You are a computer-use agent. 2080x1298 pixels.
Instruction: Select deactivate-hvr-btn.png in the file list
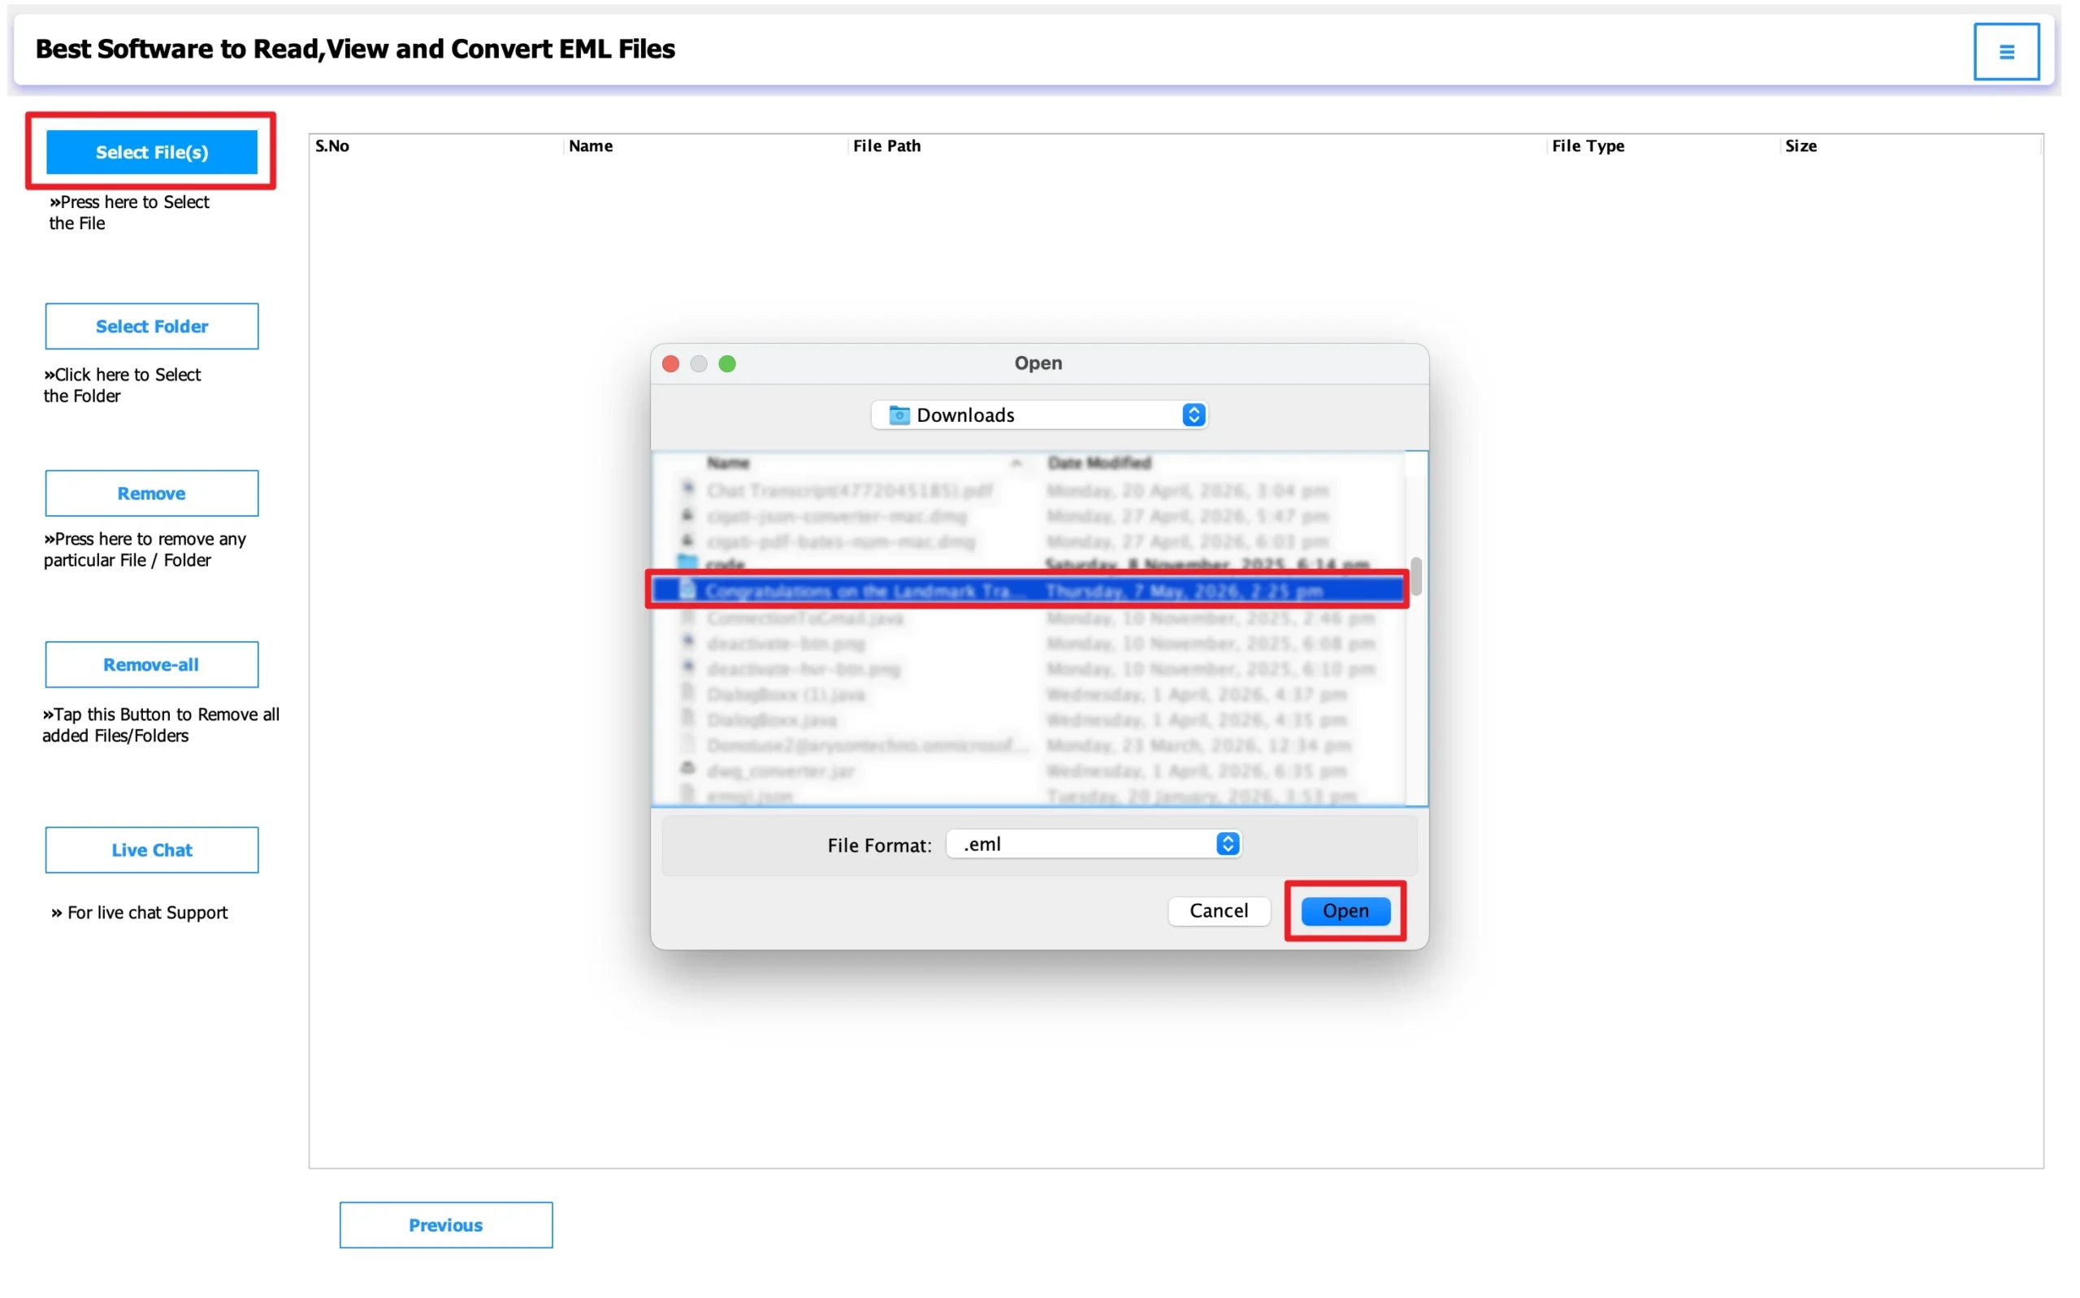(1028, 669)
